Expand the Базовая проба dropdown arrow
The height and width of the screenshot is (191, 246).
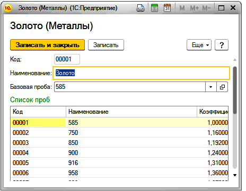pyautogui.click(x=211, y=87)
